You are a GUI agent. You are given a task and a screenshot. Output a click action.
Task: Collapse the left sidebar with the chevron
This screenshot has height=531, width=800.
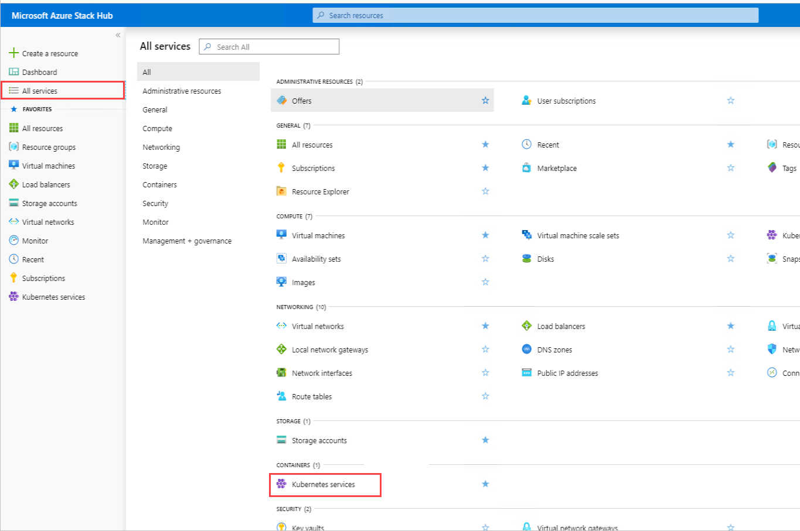[118, 35]
